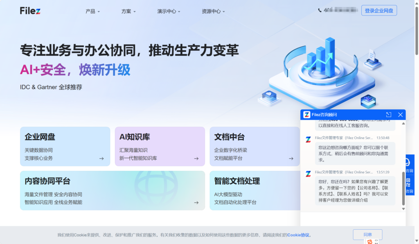This screenshot has height=244, width=419.
Task: Expand the chat window with the maximize icon
Action: (389, 115)
